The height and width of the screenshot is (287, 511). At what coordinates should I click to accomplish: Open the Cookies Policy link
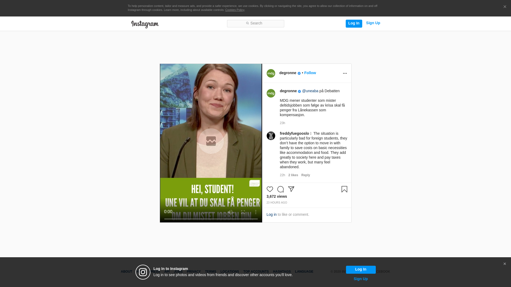[235, 10]
